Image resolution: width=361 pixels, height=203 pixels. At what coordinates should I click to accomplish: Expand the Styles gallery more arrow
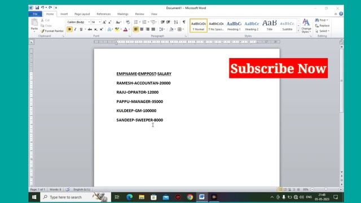[x=298, y=30]
